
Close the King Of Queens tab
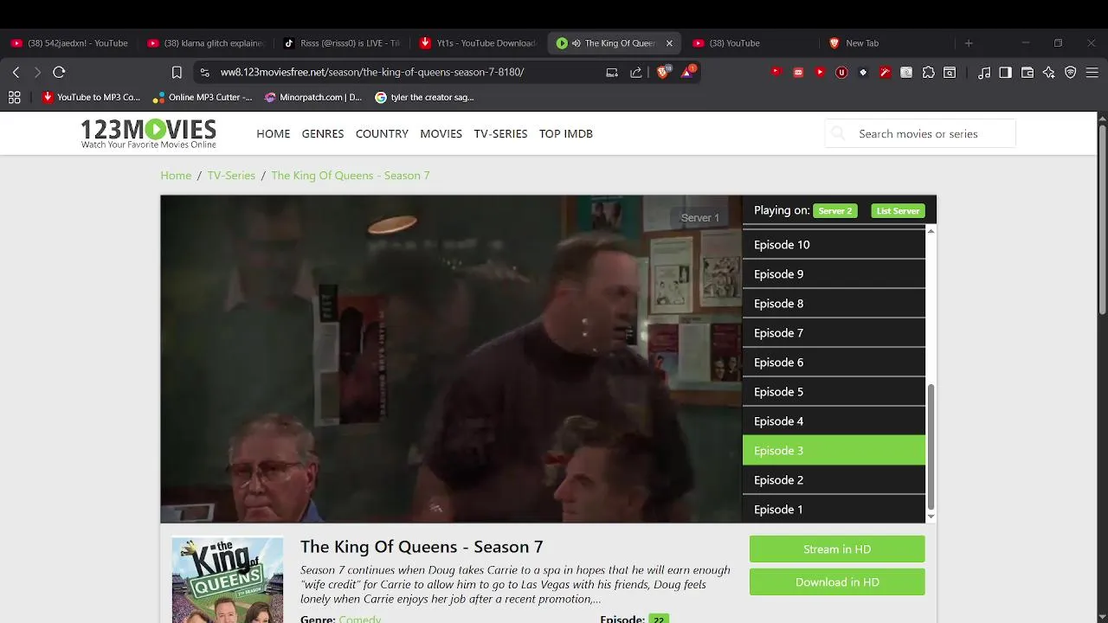pyautogui.click(x=669, y=43)
